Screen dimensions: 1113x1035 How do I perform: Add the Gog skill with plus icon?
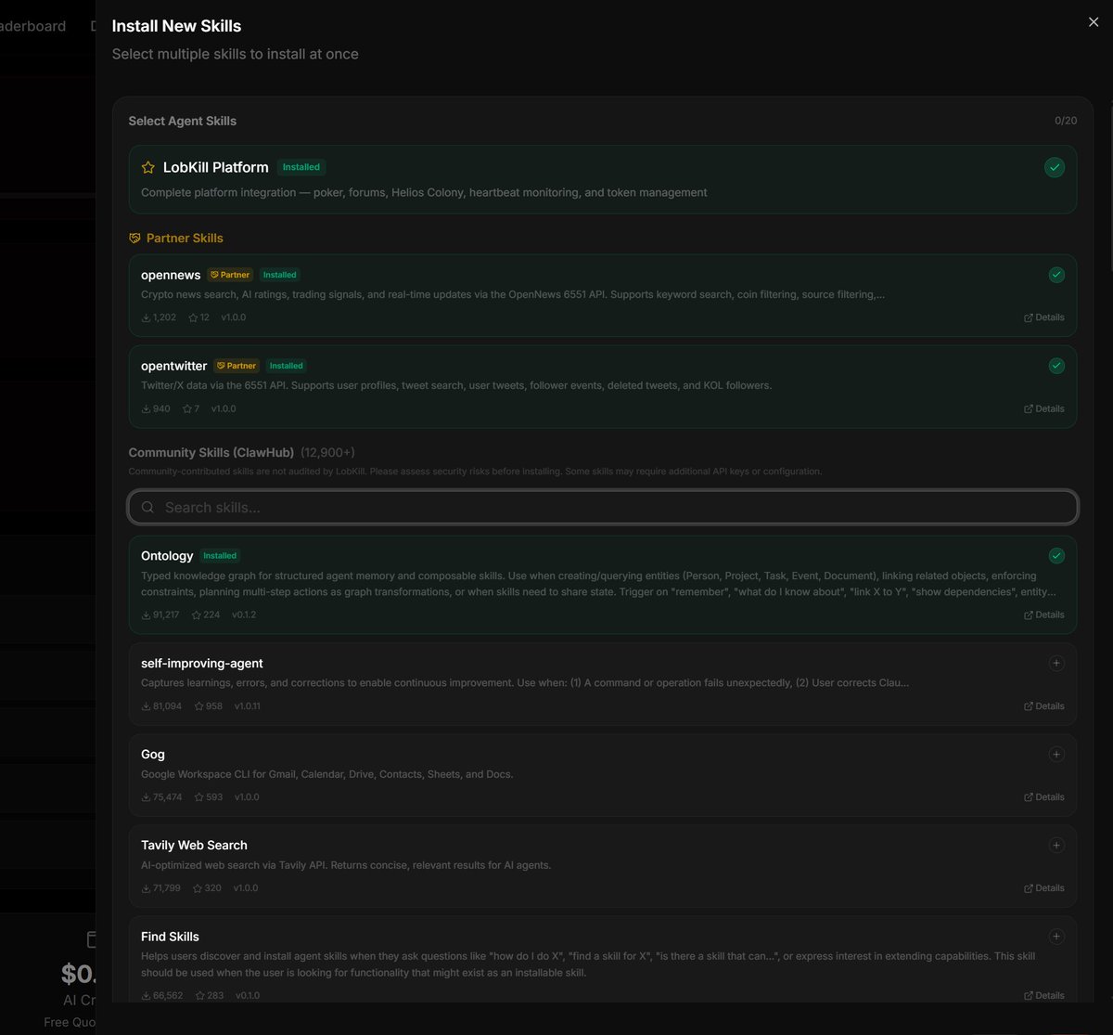[1056, 755]
